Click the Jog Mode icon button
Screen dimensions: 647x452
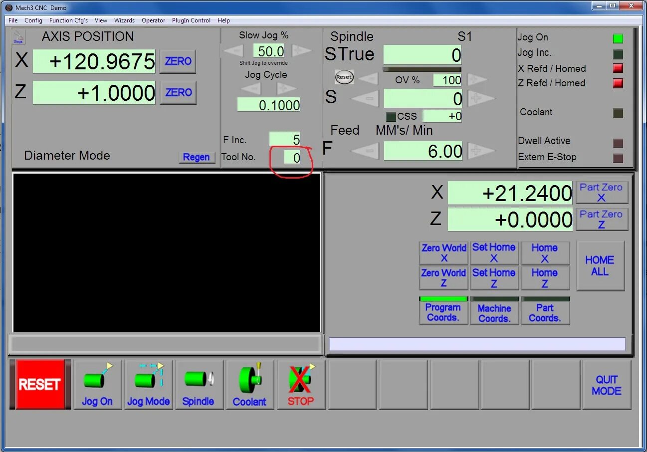149,385
